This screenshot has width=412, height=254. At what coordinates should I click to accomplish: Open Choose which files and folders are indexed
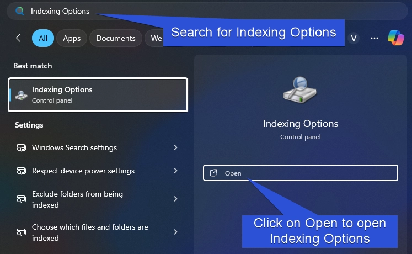98,232
